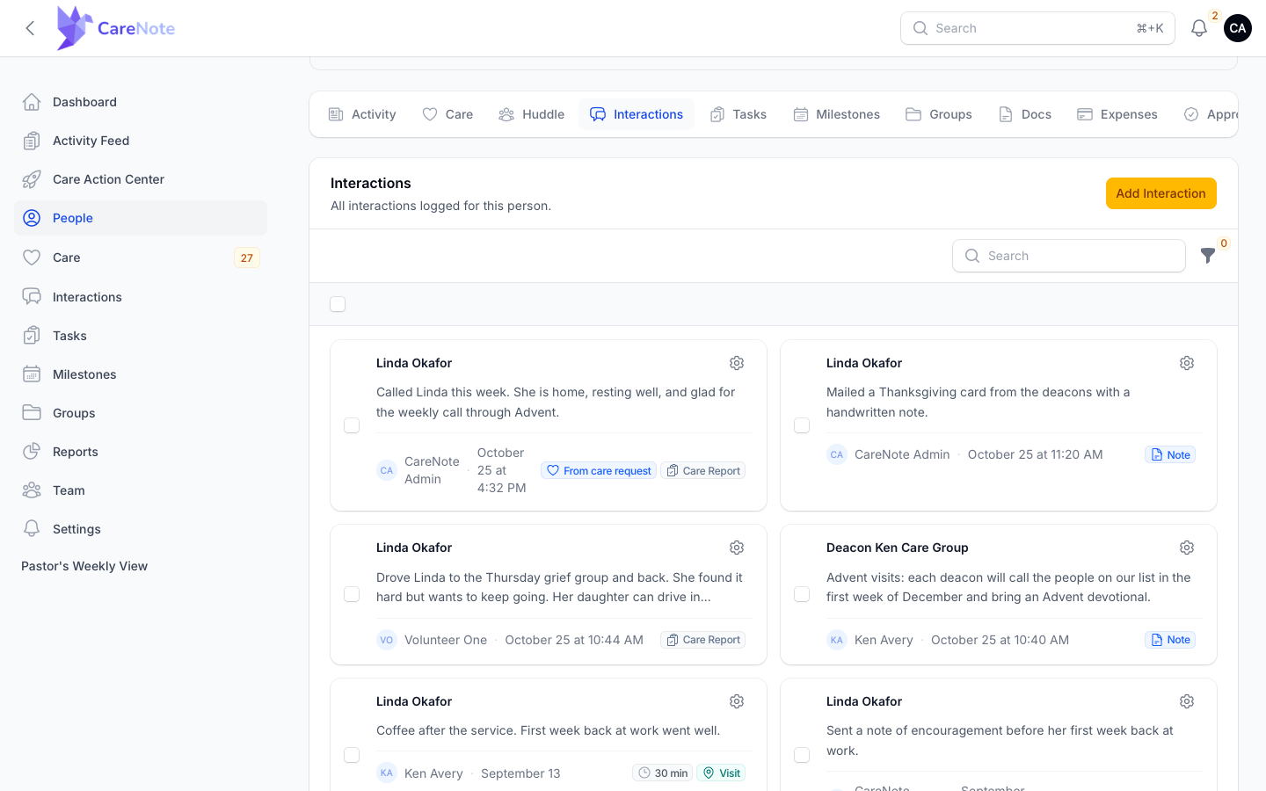Open the notifications bell
The image size is (1266, 791).
pos(1198,28)
